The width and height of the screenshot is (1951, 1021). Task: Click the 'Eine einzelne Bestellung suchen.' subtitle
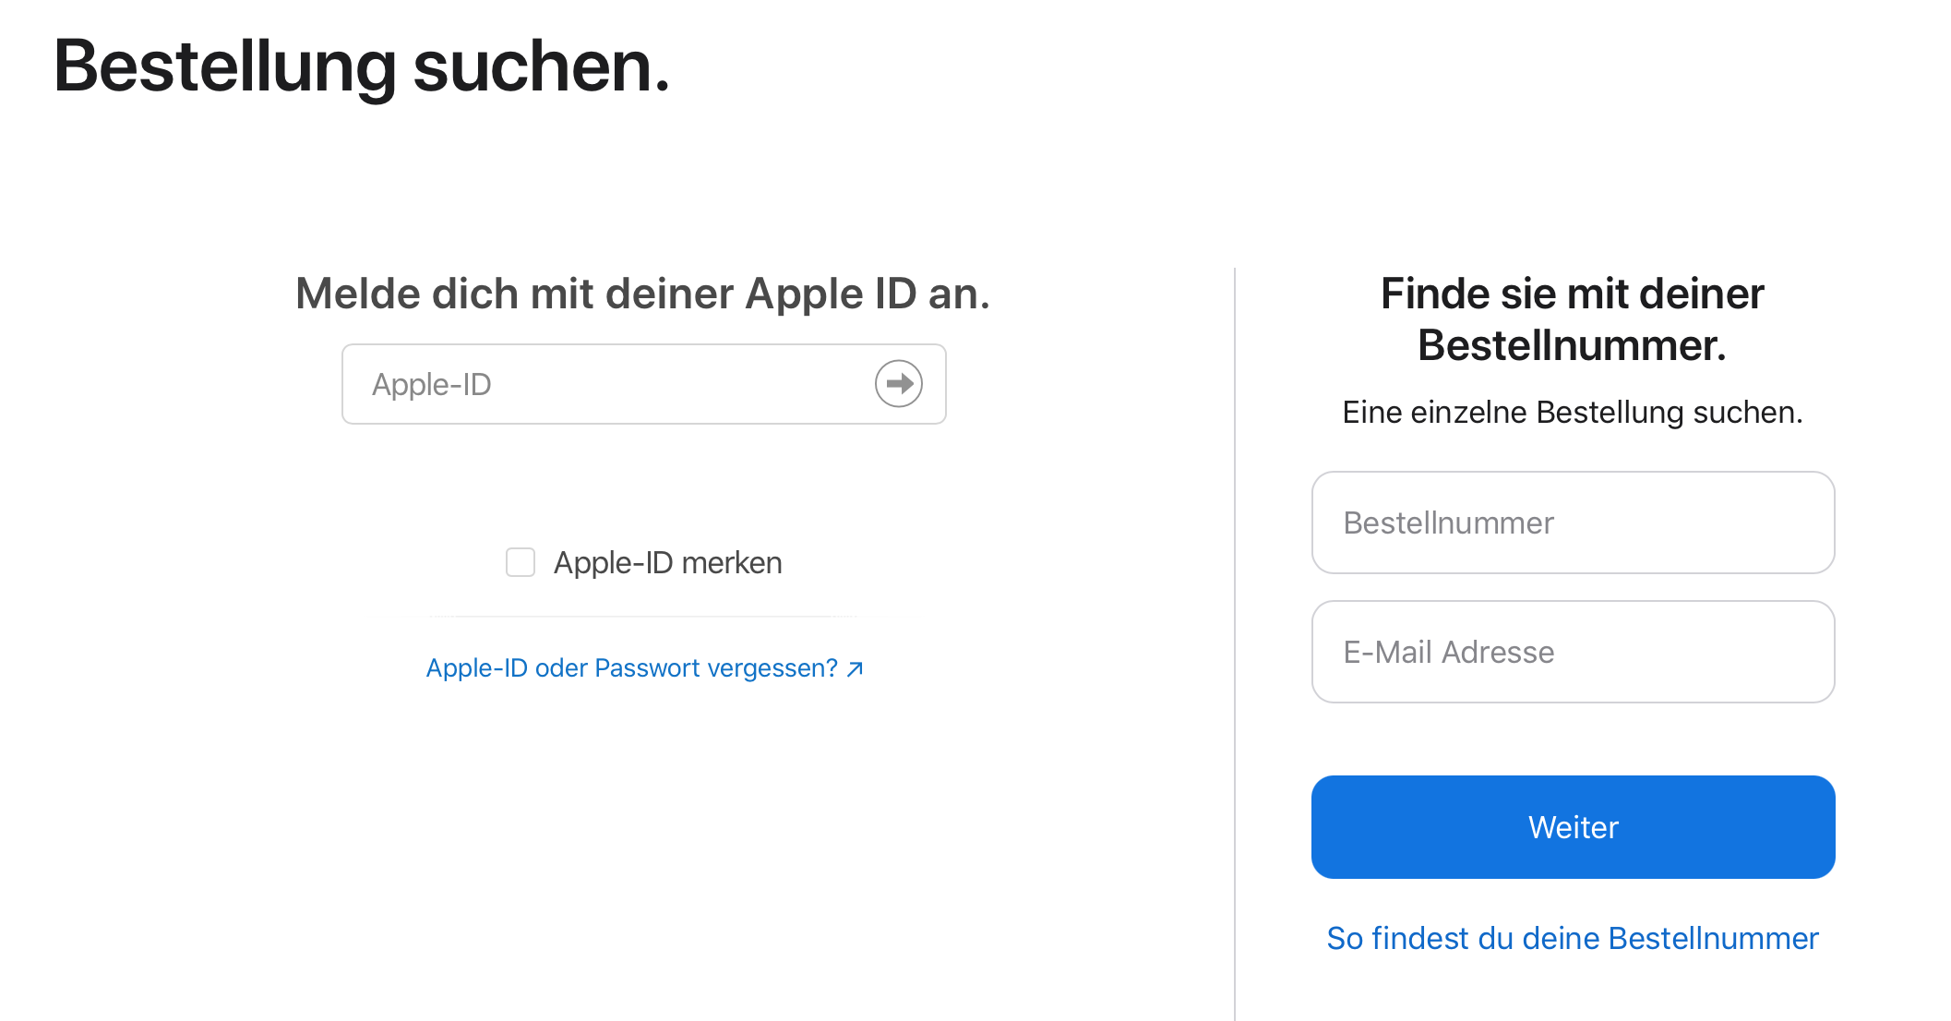pyautogui.click(x=1572, y=412)
